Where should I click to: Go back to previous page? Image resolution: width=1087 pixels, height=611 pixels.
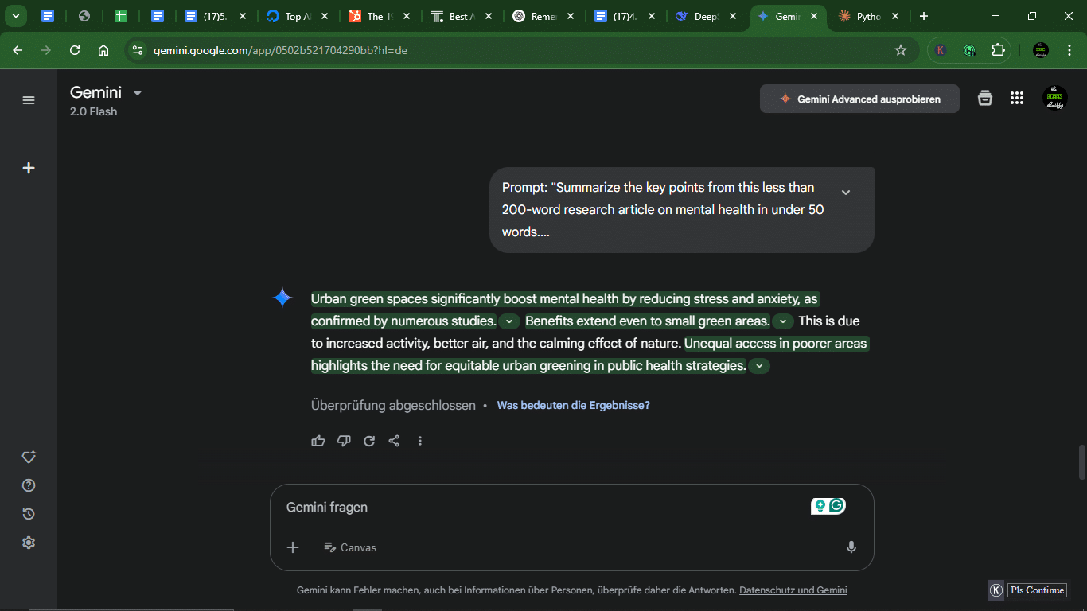pos(18,50)
